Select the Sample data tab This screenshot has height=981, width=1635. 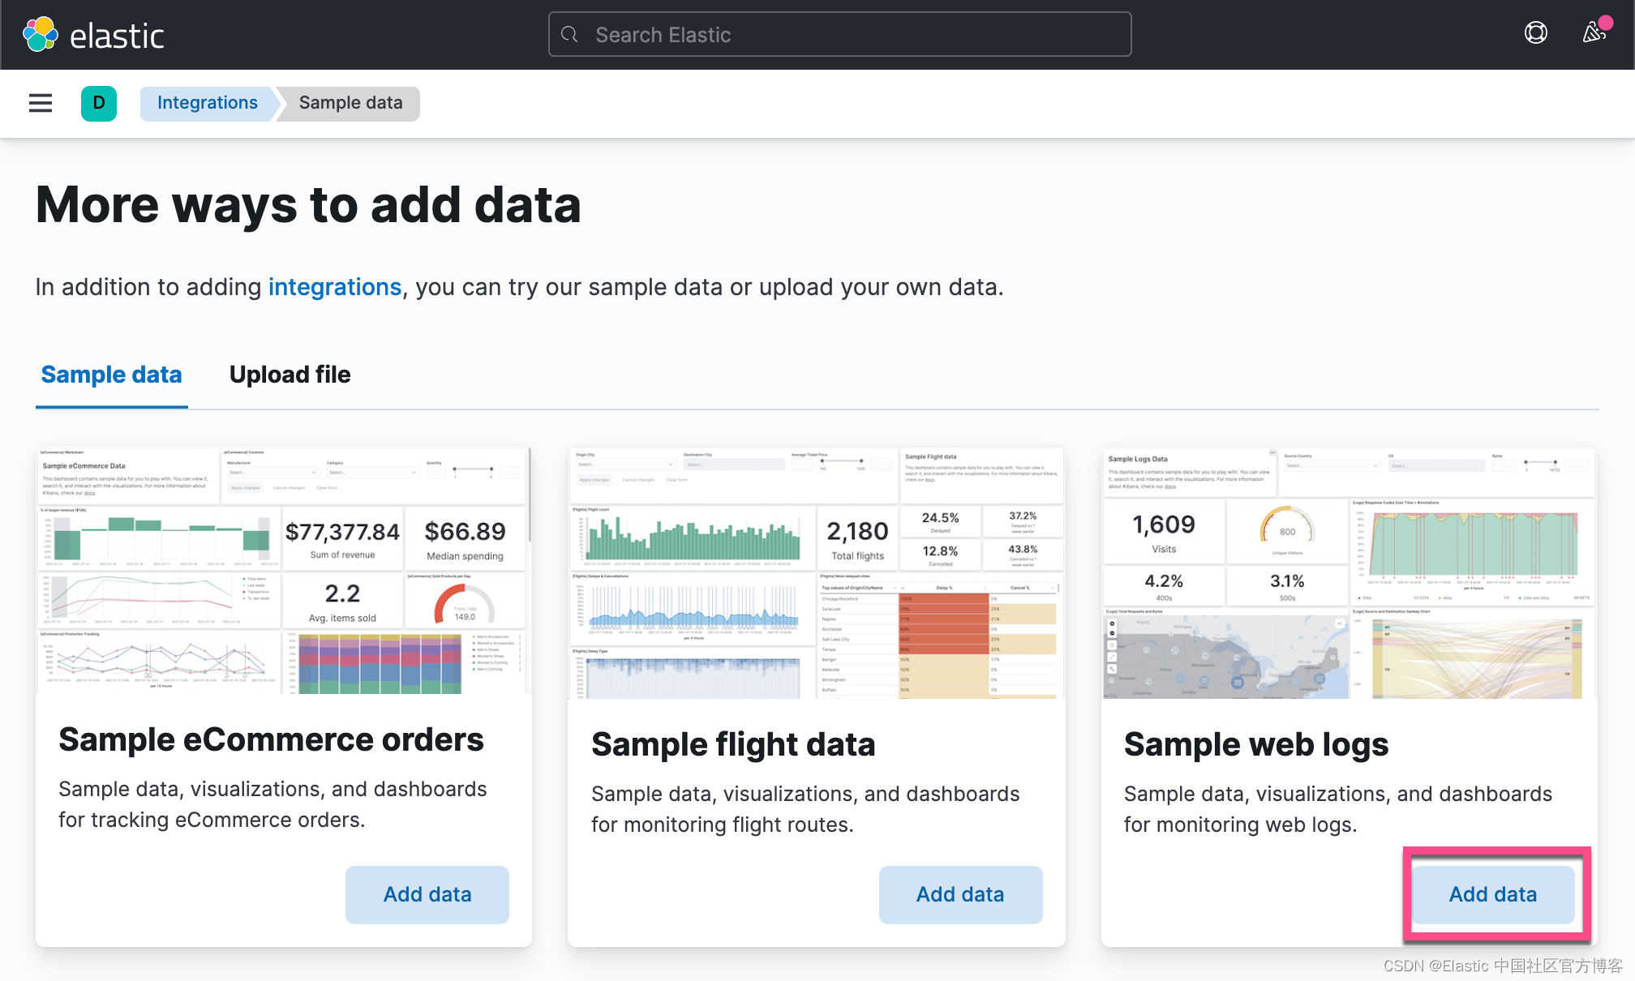click(111, 375)
